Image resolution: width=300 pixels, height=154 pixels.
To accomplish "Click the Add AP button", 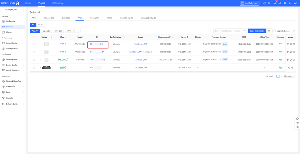I will (35, 31).
